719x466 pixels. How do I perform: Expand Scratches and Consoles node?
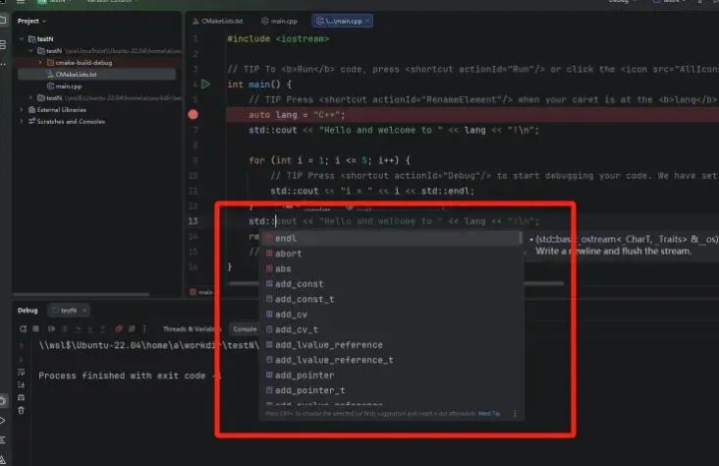point(22,121)
